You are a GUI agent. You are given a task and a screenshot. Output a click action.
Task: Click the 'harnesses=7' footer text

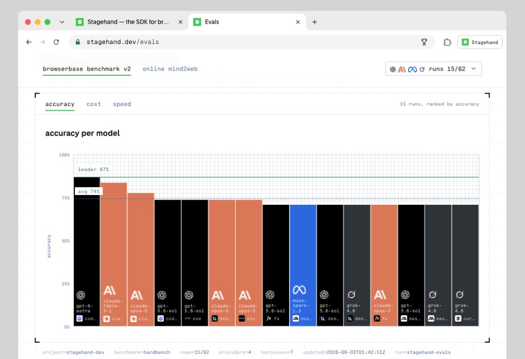(x=277, y=352)
